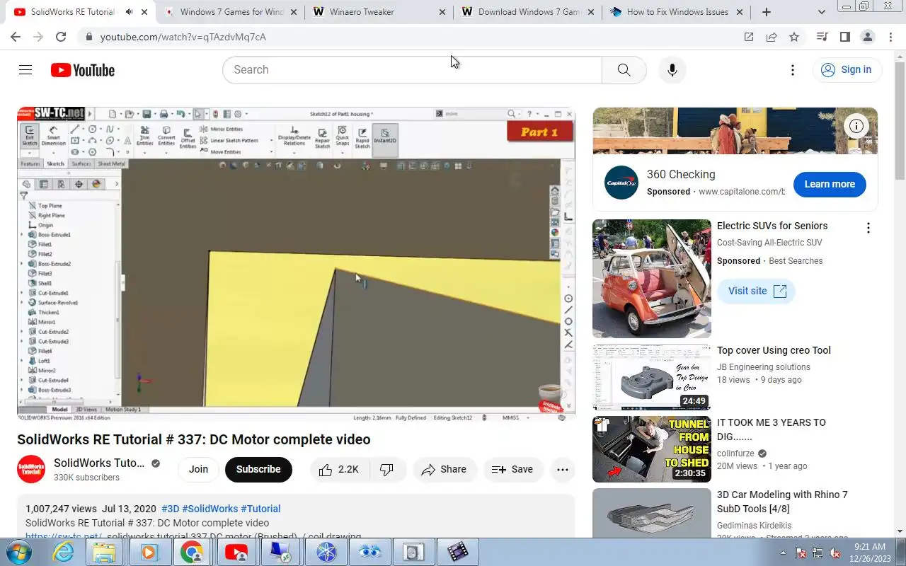Click Visit site button

tap(757, 291)
